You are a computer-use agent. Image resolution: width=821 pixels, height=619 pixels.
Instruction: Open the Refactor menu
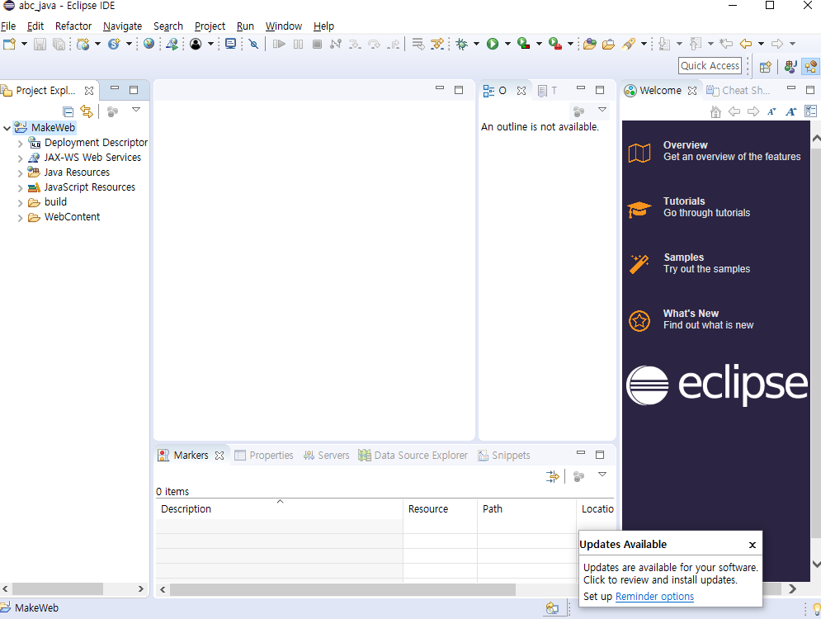point(73,26)
